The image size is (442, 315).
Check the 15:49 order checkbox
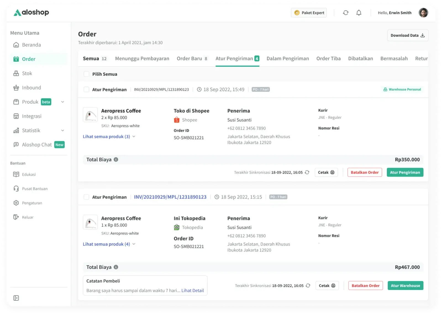86,89
